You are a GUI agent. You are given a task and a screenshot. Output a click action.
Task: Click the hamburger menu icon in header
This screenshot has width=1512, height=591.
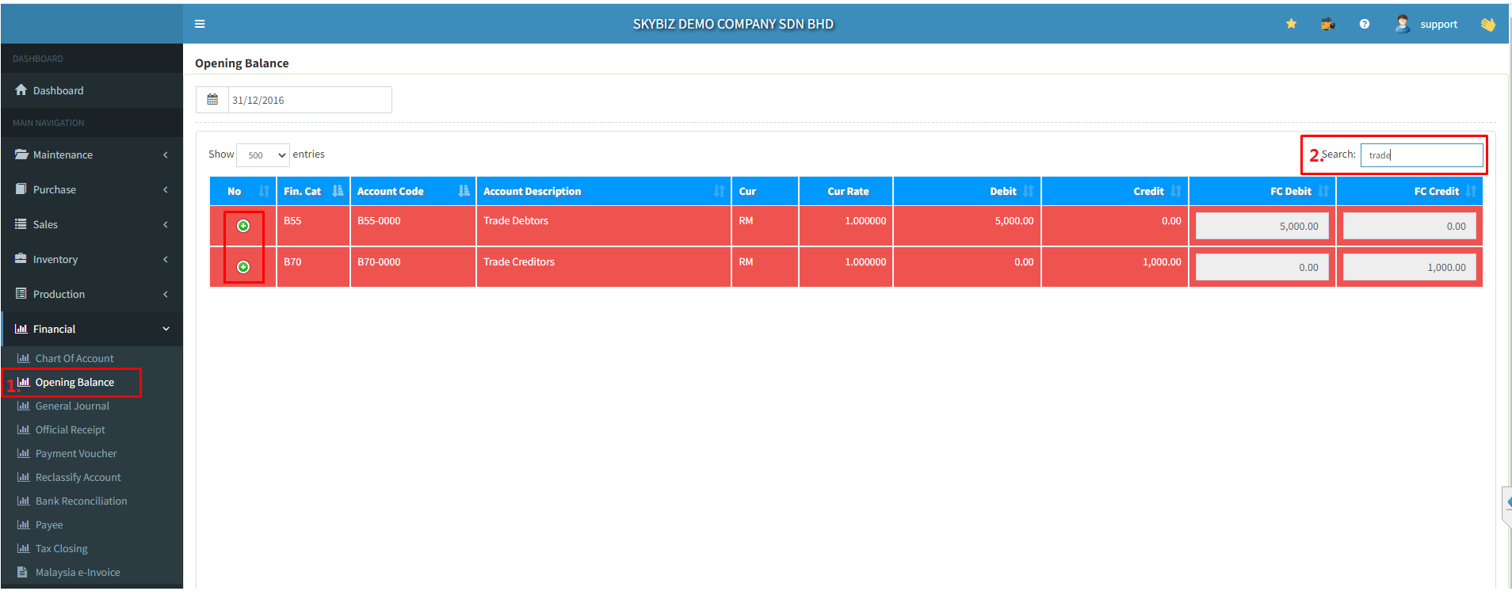click(200, 24)
